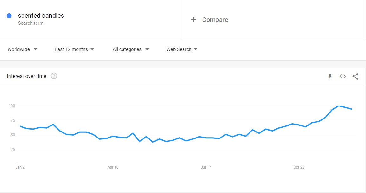Click the peak point of the trend line

[x=338, y=106]
